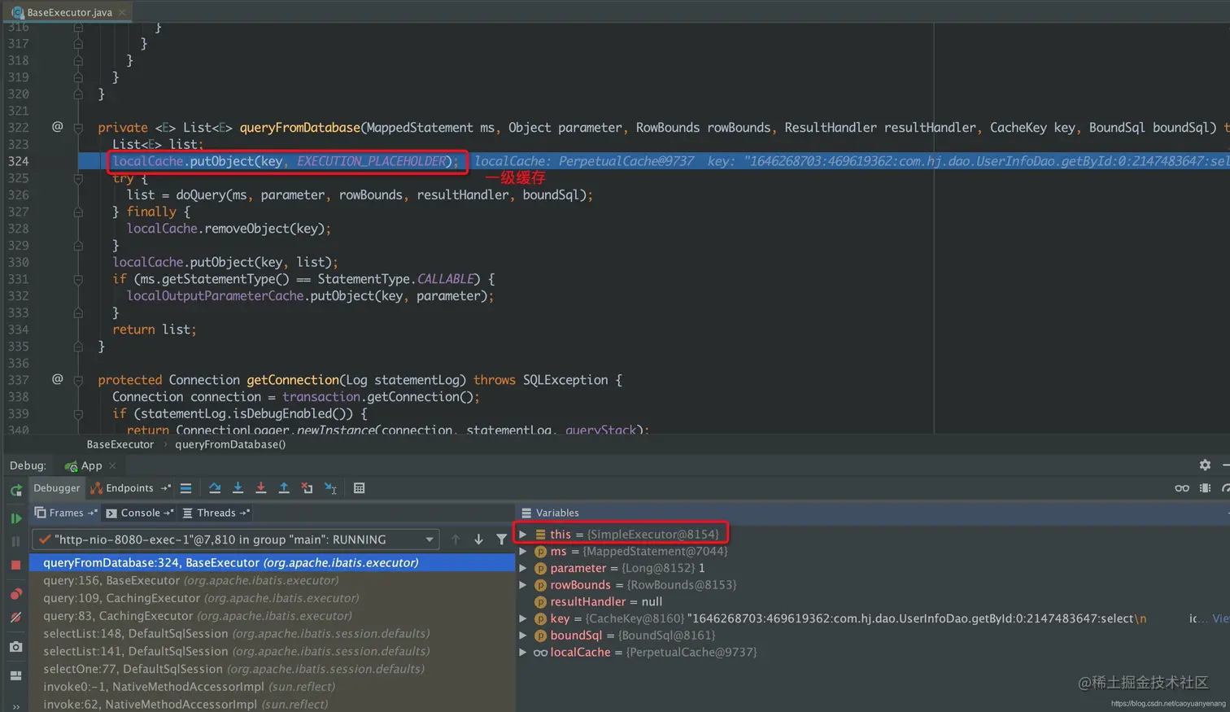1230x712 pixels.
Task: Drop the current frame
Action: point(307,488)
